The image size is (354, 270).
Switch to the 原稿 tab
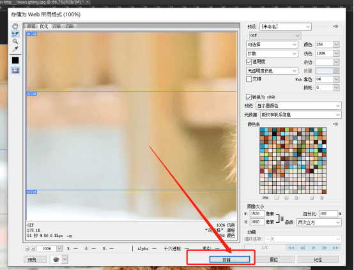(x=31, y=26)
